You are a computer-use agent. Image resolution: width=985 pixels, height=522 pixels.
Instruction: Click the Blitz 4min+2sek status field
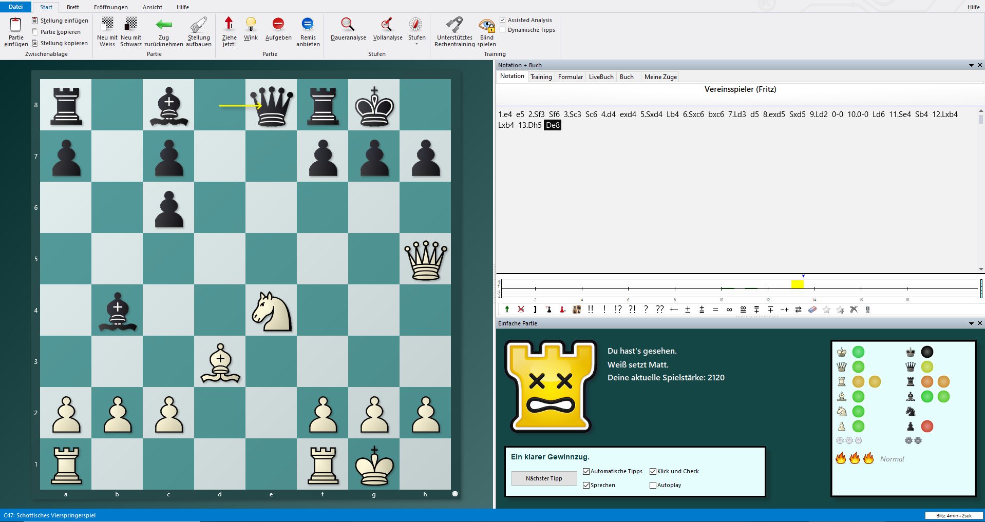954,515
